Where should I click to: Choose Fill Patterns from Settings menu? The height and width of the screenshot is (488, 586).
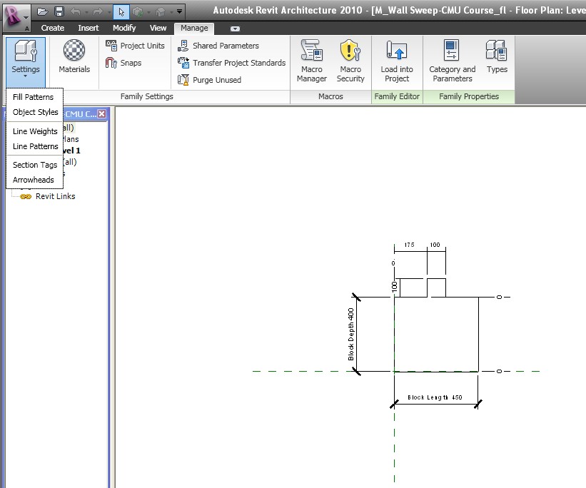33,97
